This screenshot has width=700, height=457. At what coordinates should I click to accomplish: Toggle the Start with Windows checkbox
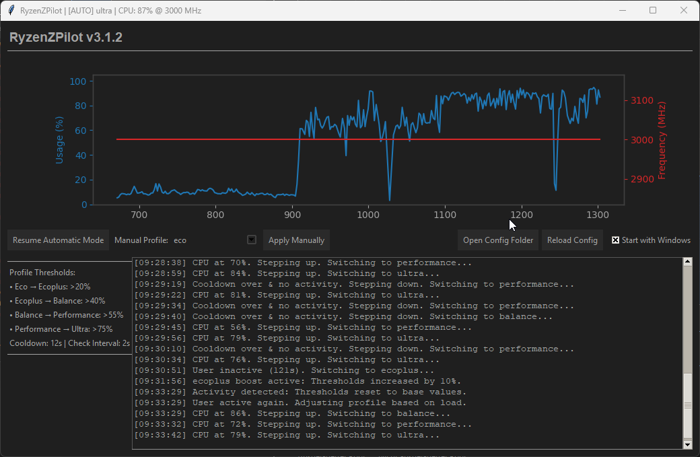tap(616, 240)
